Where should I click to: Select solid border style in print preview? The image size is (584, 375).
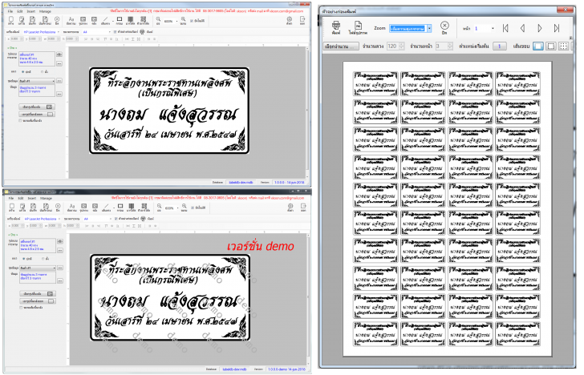(x=538, y=46)
